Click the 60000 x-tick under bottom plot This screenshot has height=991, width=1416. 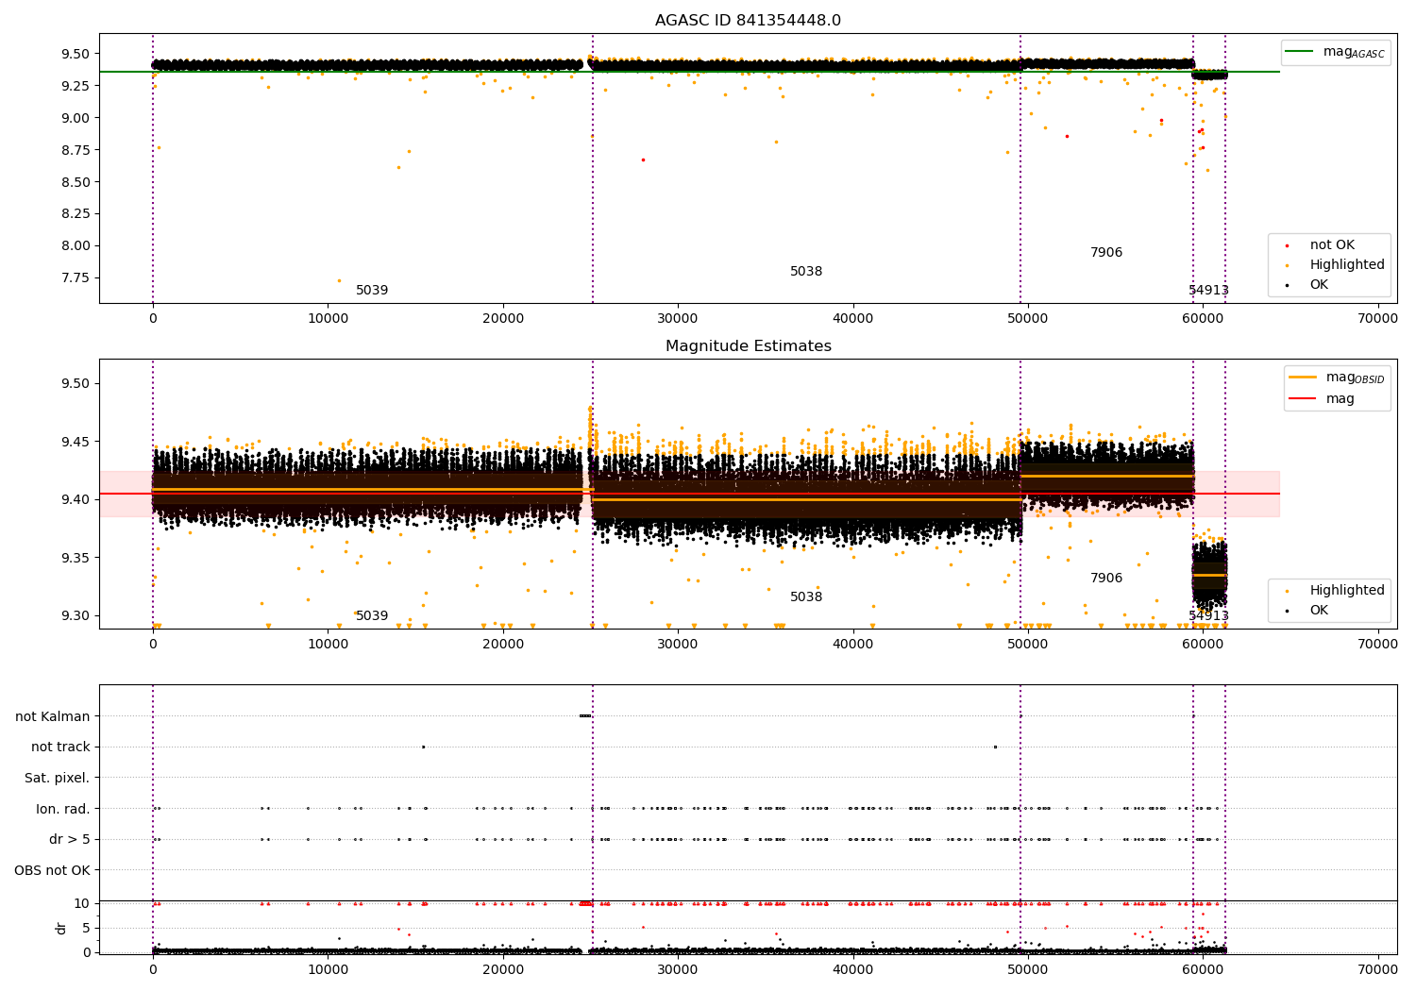point(1203,969)
